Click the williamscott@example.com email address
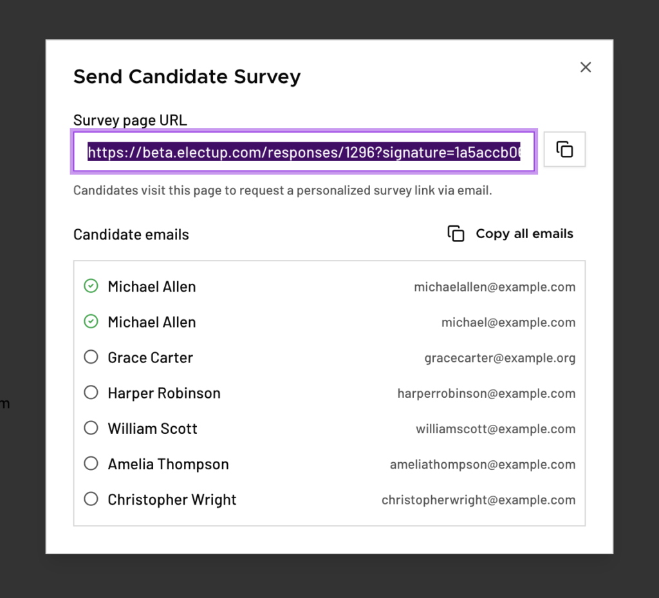The width and height of the screenshot is (659, 598). 496,429
